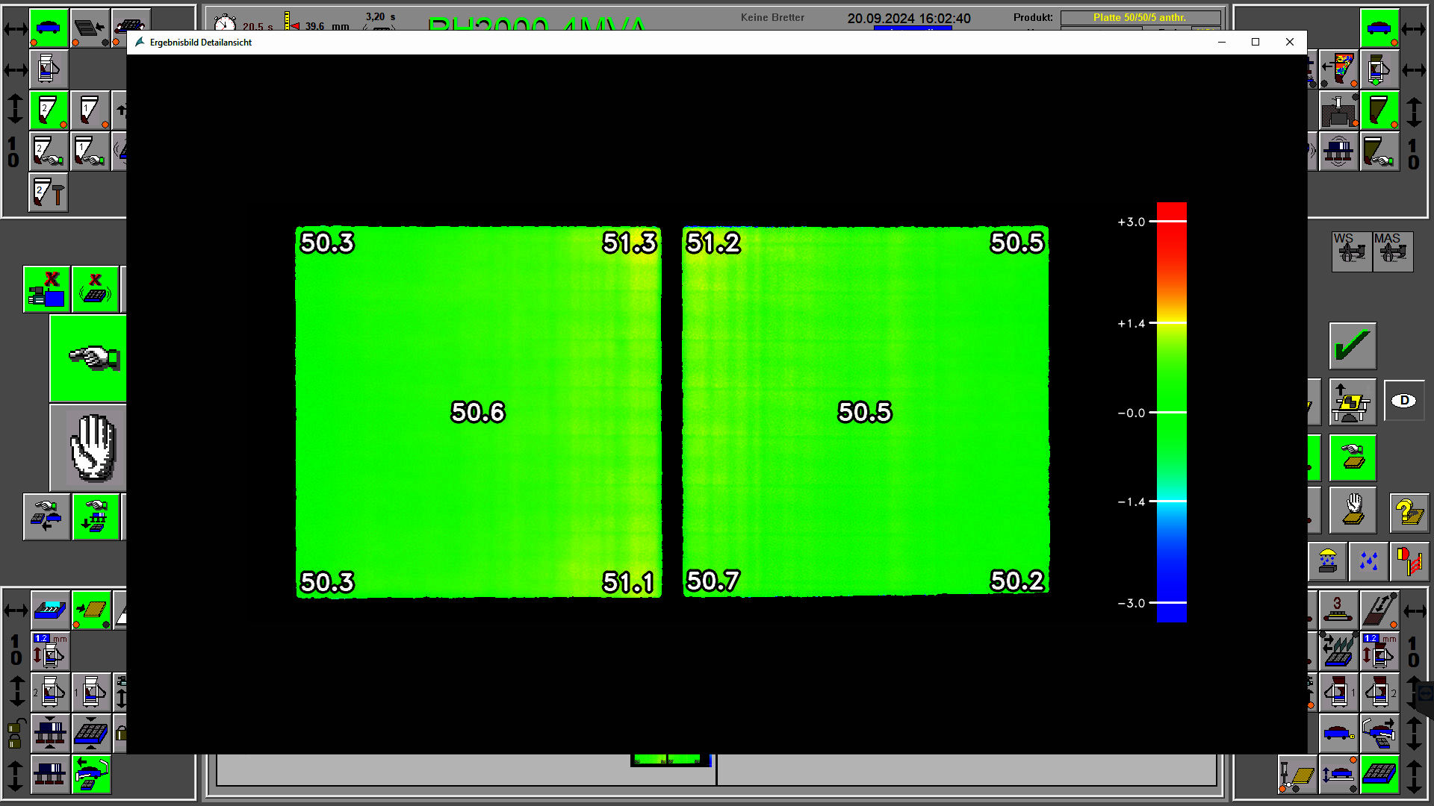Toggle the green hopper 2 button
This screenshot has height=806, width=1434.
[49, 110]
